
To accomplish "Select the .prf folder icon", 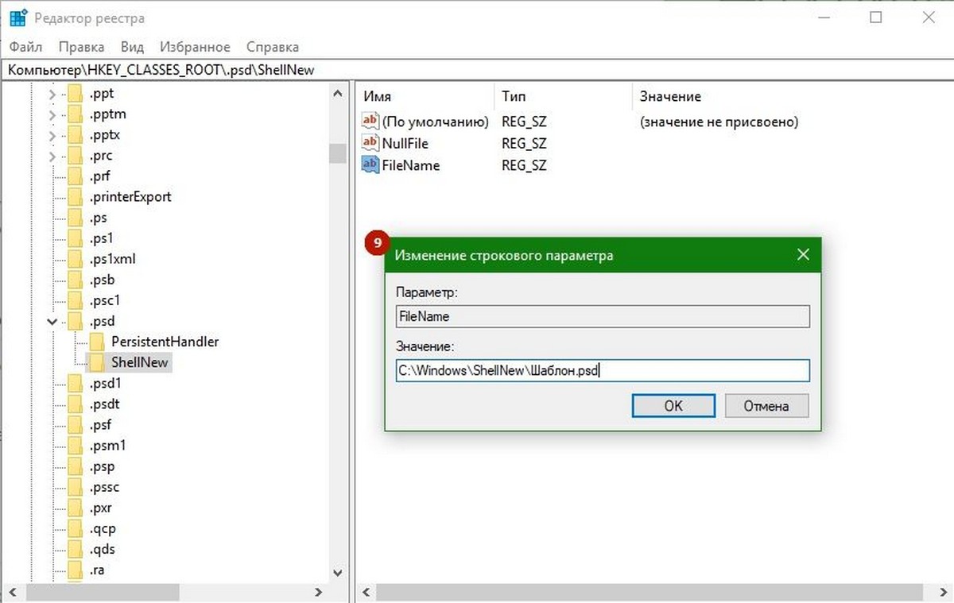I will pyautogui.click(x=76, y=176).
